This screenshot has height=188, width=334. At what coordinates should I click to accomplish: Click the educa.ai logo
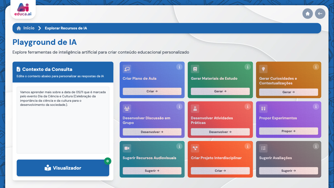tap(23, 10)
